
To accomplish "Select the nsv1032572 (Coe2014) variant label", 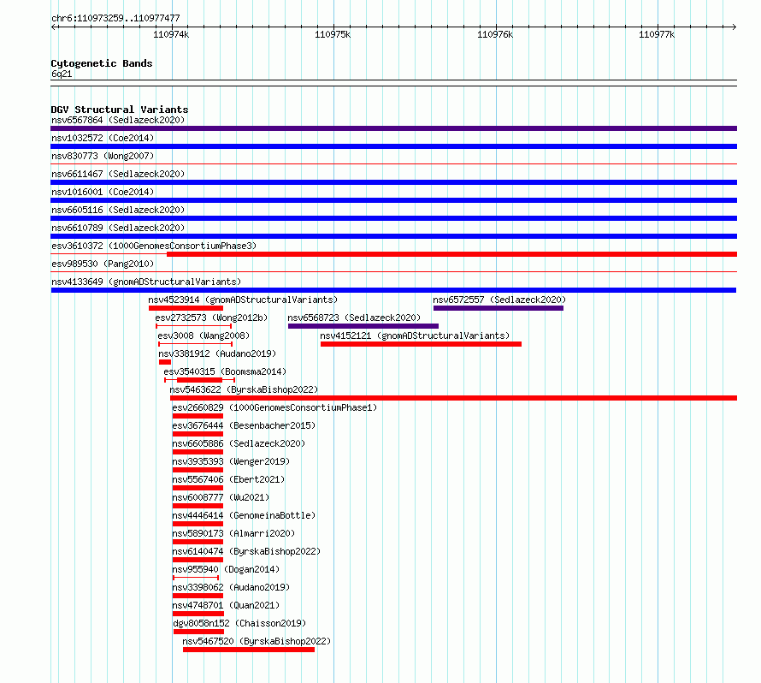I will tap(103, 138).
